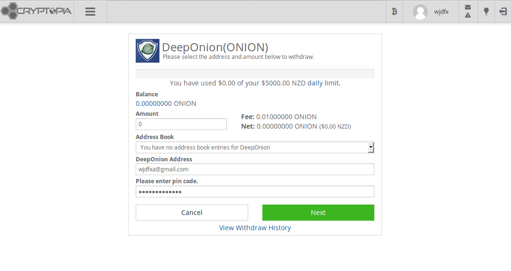The height and width of the screenshot is (271, 511).
Task: Click the logout icon
Action: click(x=503, y=12)
